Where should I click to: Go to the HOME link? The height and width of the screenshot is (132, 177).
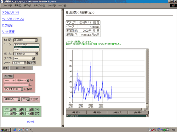[x=31, y=122]
